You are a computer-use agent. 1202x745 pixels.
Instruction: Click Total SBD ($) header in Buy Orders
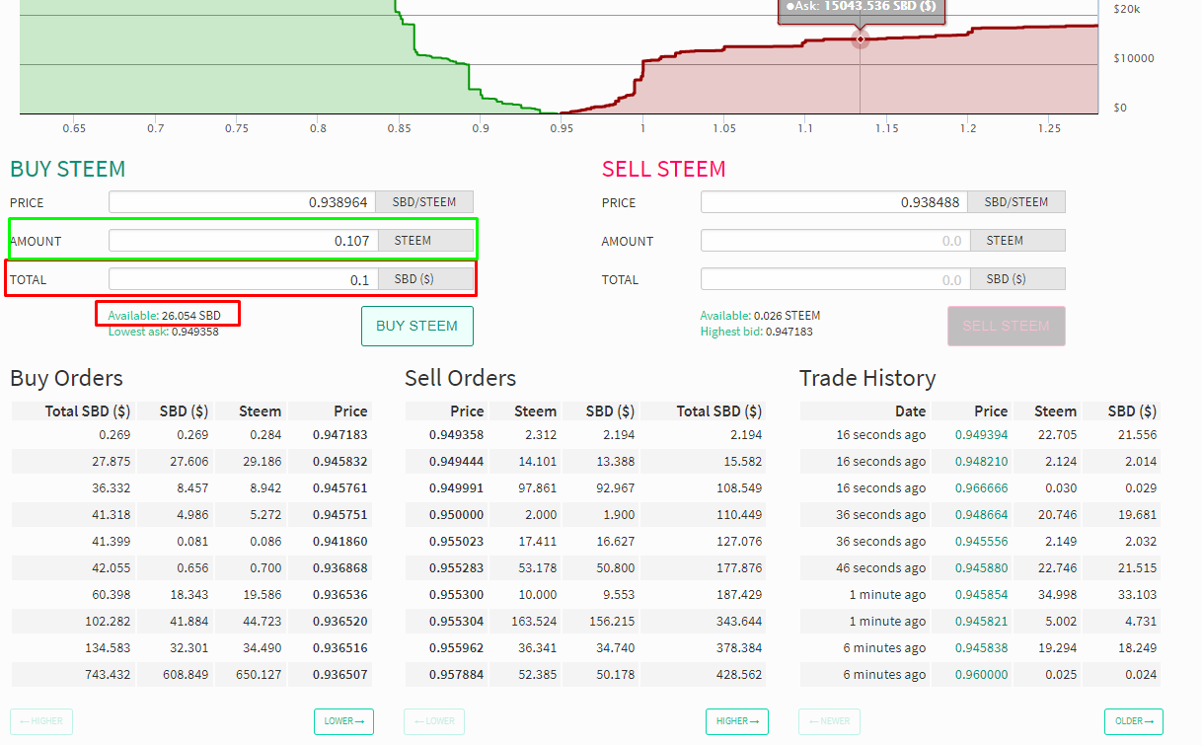point(88,410)
